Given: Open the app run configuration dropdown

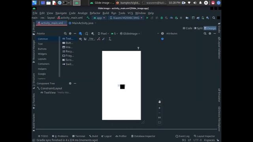Looking at the screenshot, I should [99, 18].
